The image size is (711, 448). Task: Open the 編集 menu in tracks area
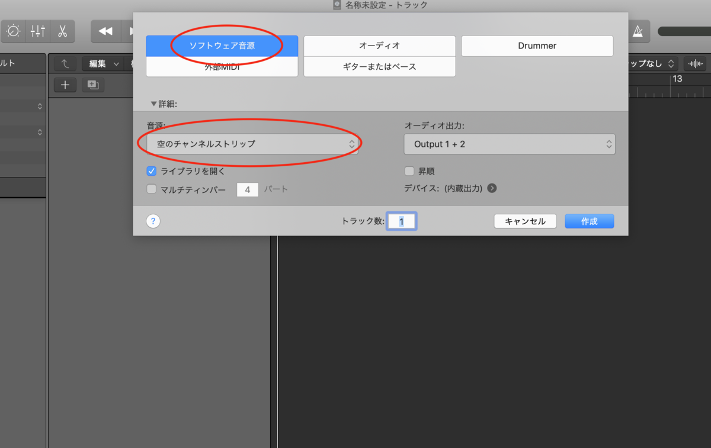pyautogui.click(x=103, y=63)
